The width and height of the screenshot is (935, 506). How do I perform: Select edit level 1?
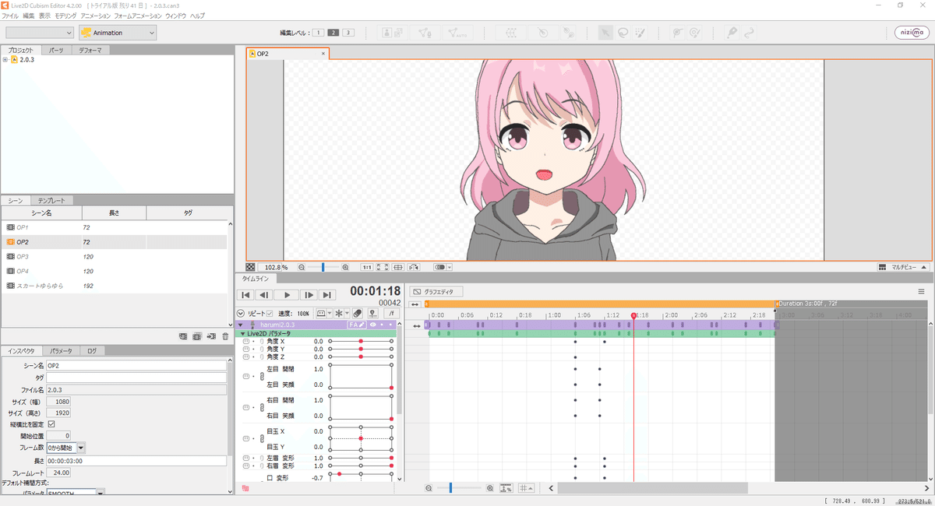point(319,33)
